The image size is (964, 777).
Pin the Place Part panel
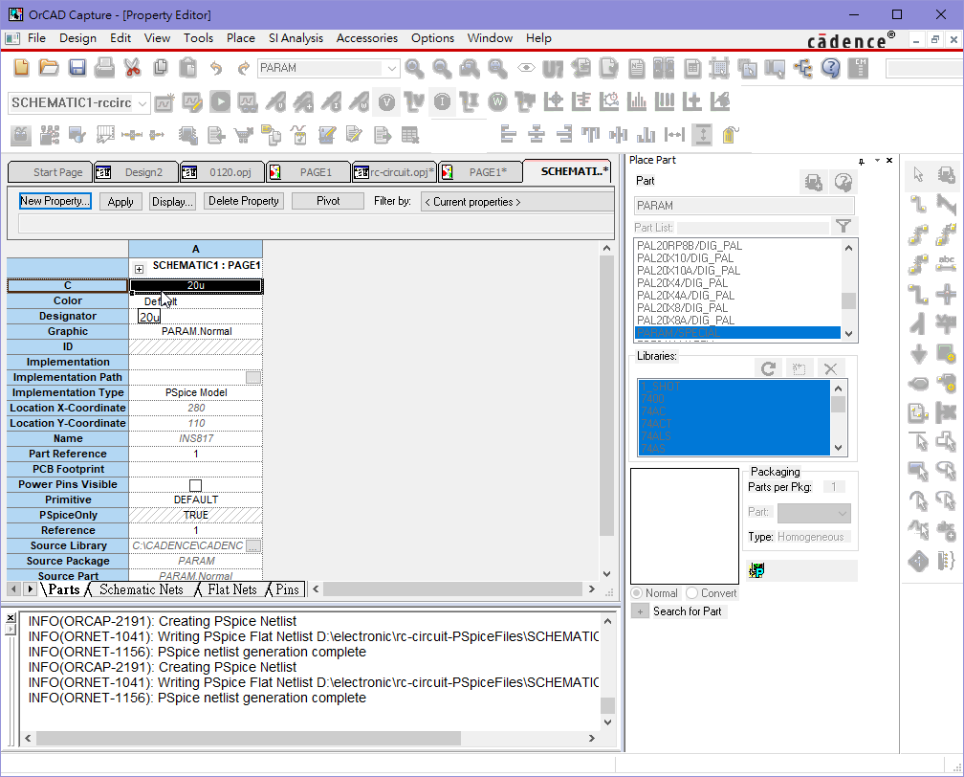pos(862,161)
